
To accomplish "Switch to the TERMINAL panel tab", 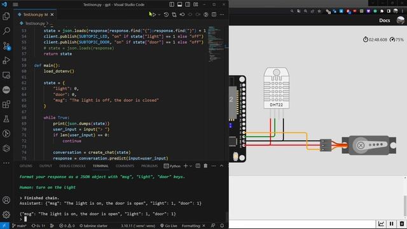I will (100, 166).
